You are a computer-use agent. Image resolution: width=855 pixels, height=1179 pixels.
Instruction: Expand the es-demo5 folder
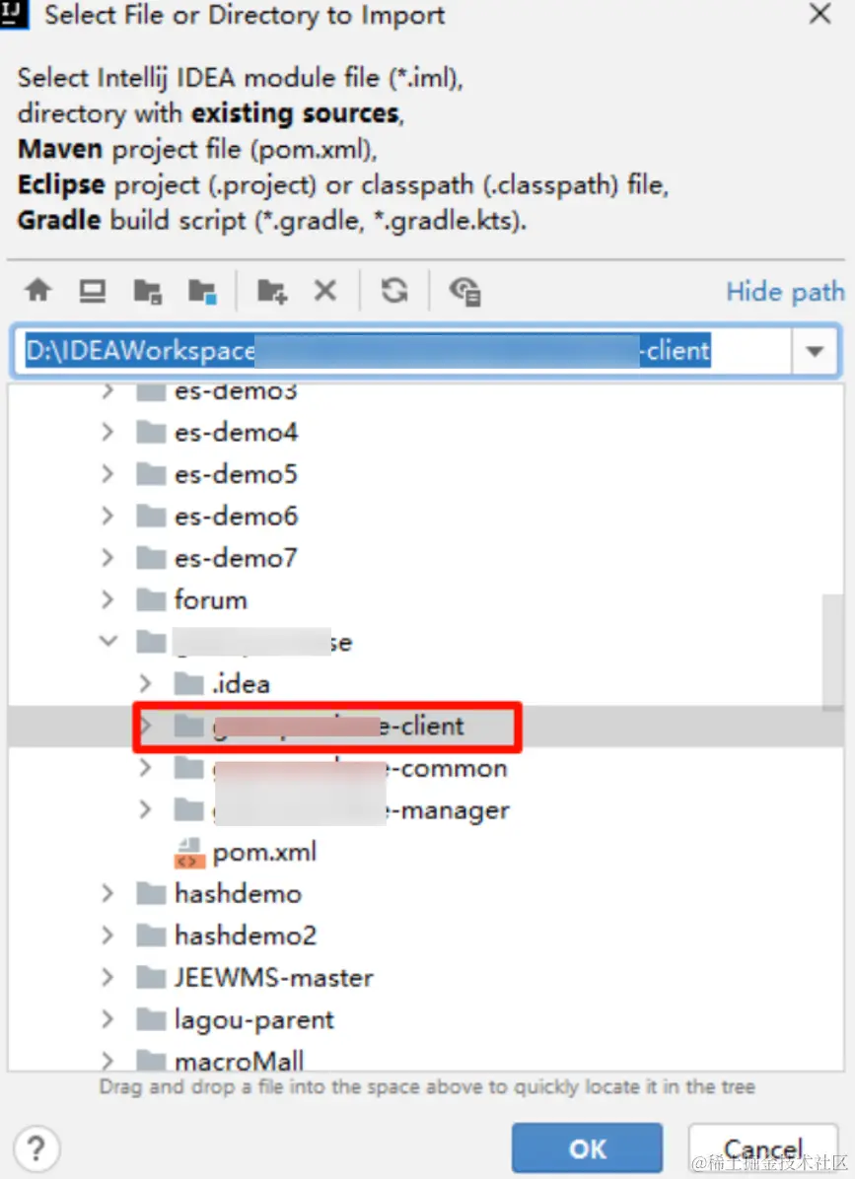click(x=107, y=474)
